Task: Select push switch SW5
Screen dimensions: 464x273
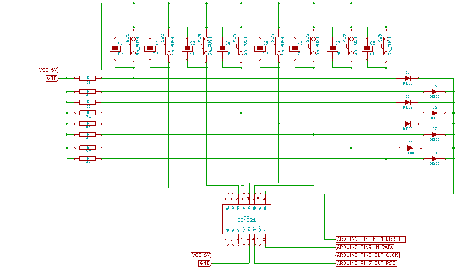Action: (277, 46)
